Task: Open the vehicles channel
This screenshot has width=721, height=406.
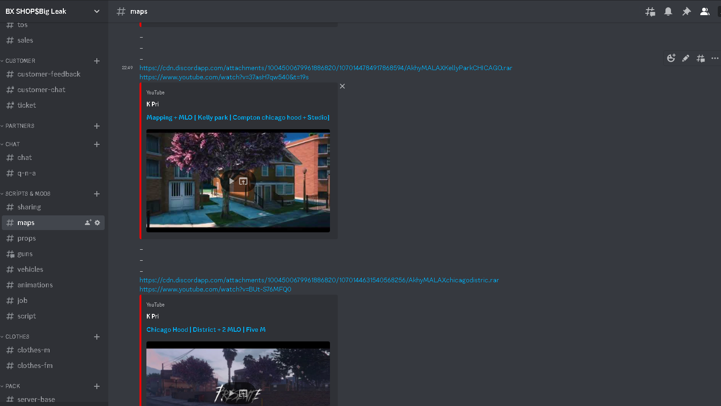Action: click(x=53, y=269)
